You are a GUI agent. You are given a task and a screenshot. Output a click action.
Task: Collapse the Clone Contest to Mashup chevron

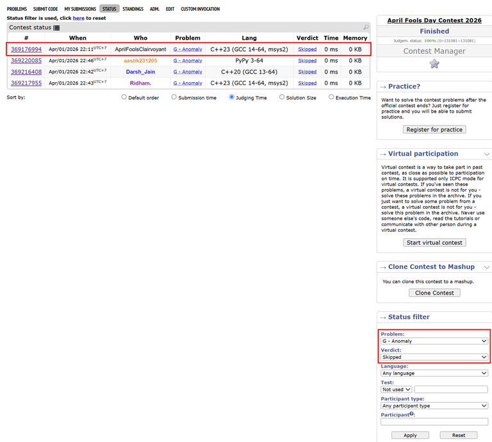click(487, 267)
